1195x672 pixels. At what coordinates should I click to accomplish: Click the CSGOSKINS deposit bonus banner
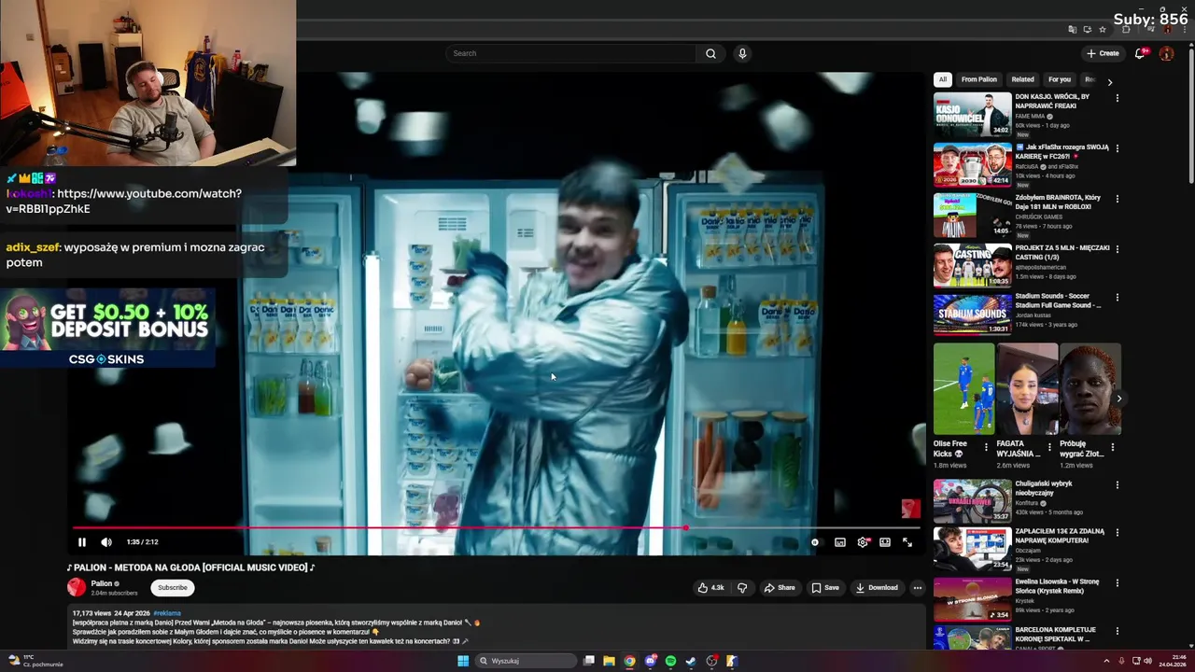(107, 328)
